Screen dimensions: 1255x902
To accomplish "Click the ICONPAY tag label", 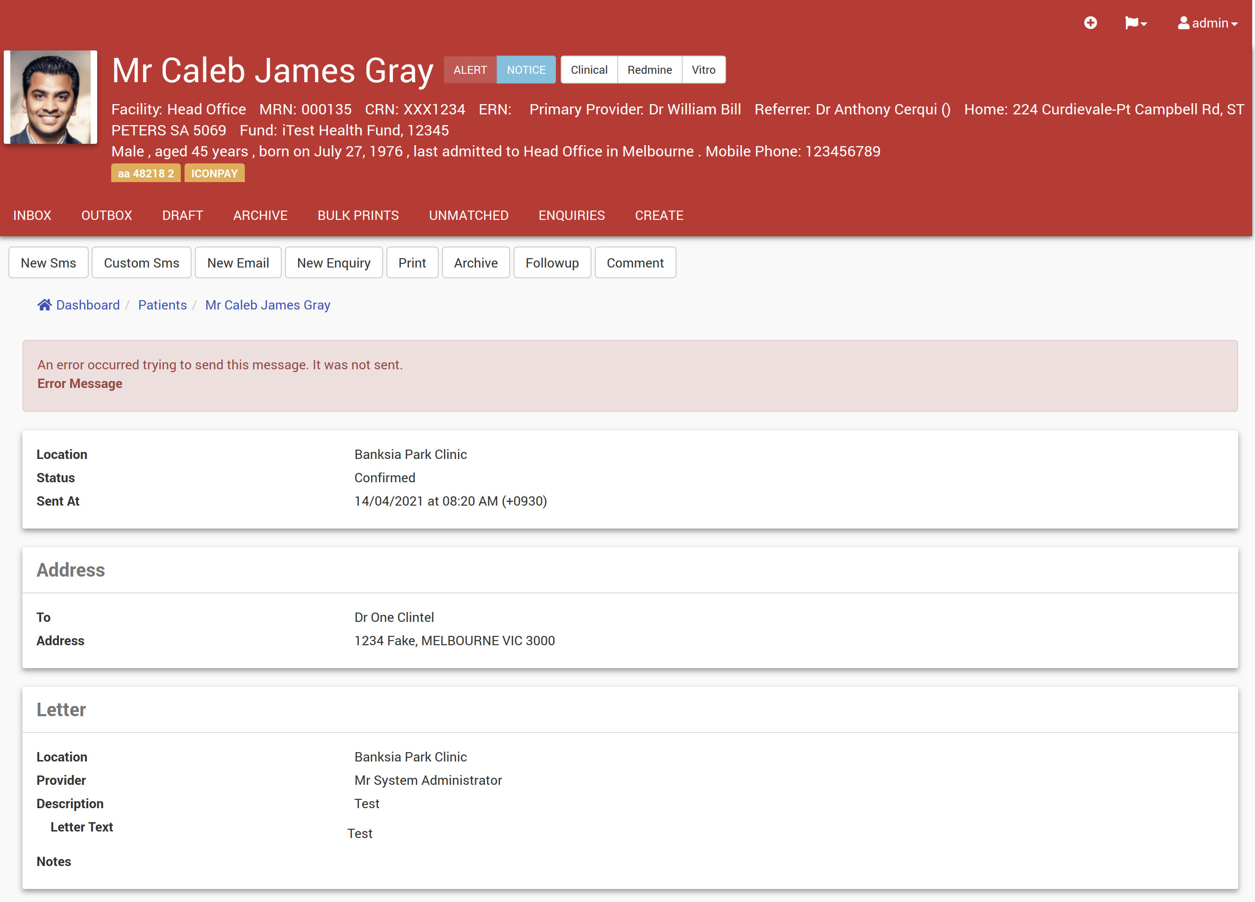I will point(214,173).
